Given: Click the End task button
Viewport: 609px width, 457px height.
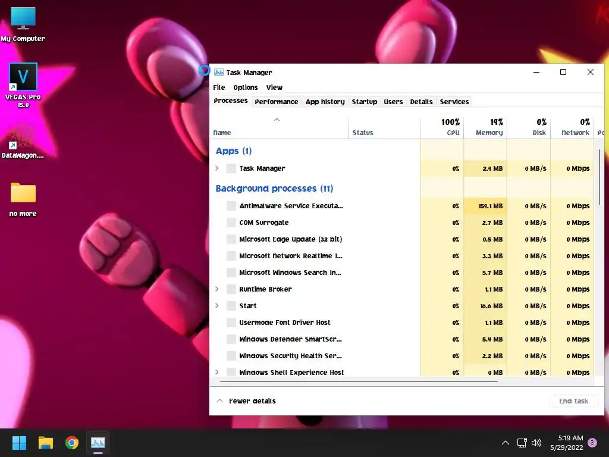Looking at the screenshot, I should [x=574, y=401].
